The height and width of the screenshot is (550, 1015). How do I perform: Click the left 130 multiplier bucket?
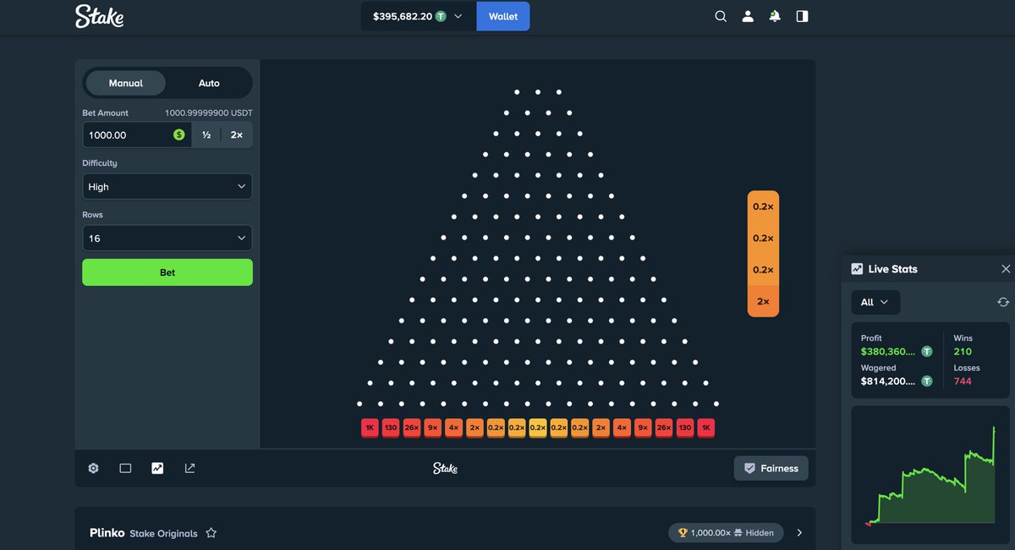pos(391,428)
